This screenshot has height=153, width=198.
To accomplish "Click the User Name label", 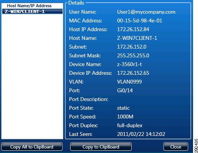I will pyautogui.click(x=83, y=12).
